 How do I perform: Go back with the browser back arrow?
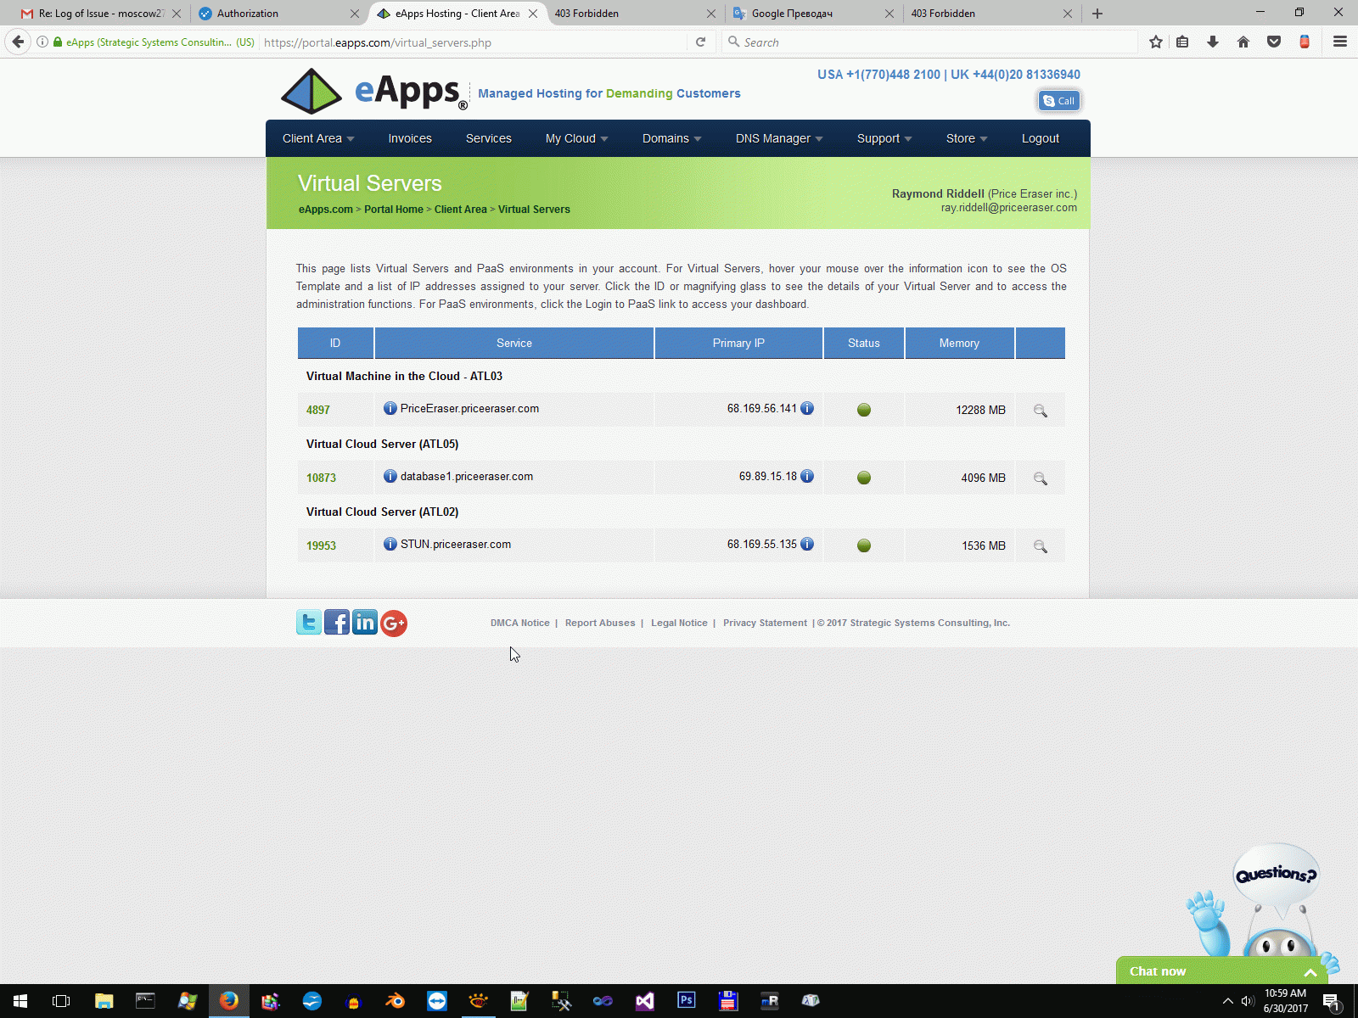(x=18, y=42)
